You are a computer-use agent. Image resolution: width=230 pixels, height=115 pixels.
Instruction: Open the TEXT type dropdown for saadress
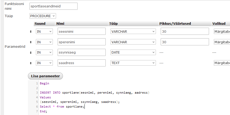[133, 63]
